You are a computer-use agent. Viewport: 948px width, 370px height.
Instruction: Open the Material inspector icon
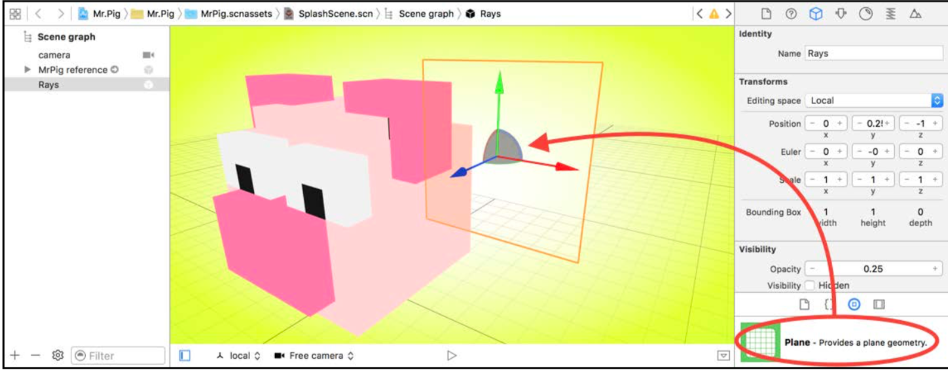coord(866,14)
